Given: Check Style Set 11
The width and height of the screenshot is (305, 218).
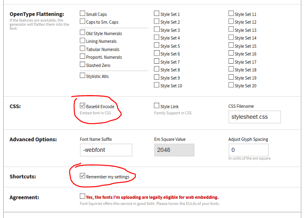Looking at the screenshot, I should point(231,13).
